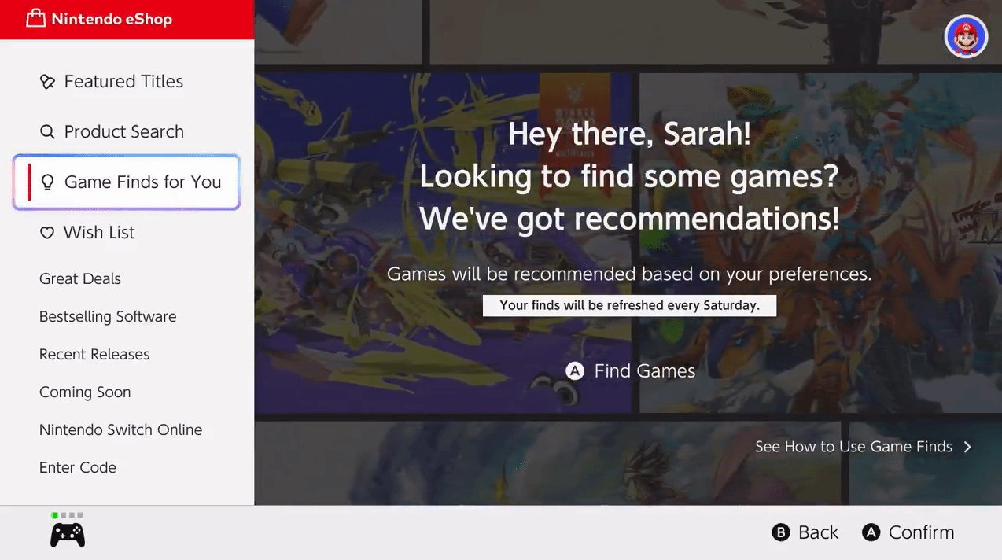Click the Confirm button in footer

(908, 533)
